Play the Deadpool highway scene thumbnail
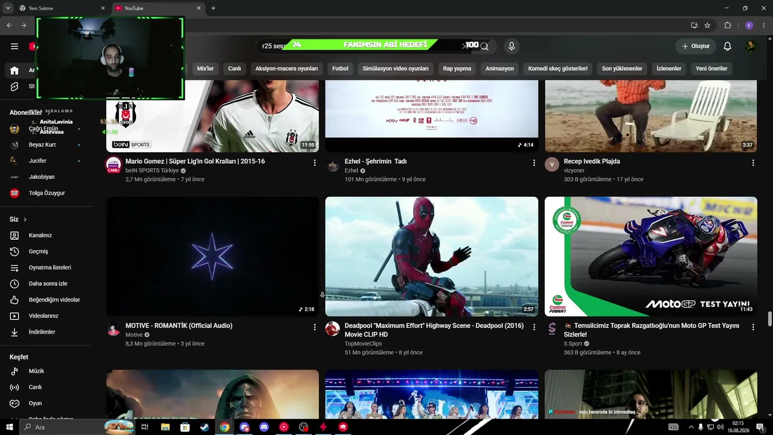Viewport: 773px width, 435px height. [432, 256]
